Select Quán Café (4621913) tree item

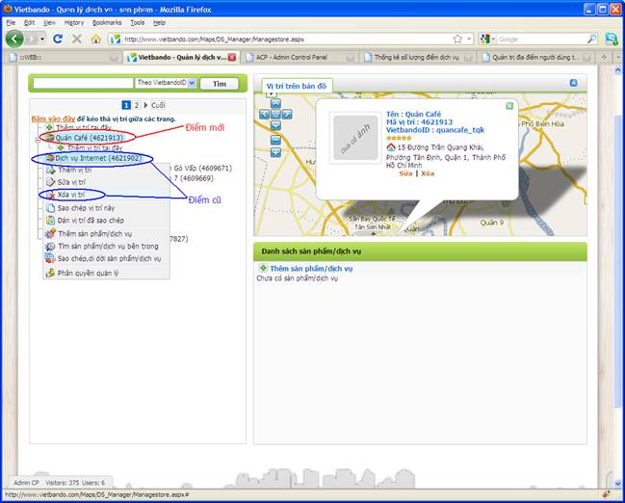pos(90,138)
